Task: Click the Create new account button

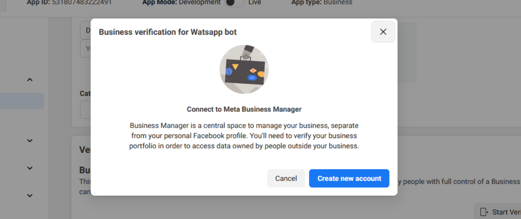Action: [349, 178]
